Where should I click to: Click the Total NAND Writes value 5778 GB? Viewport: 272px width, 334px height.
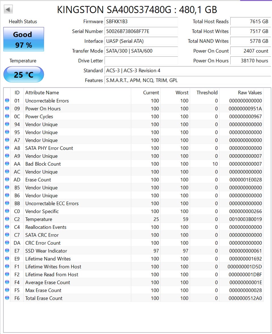[x=251, y=41]
